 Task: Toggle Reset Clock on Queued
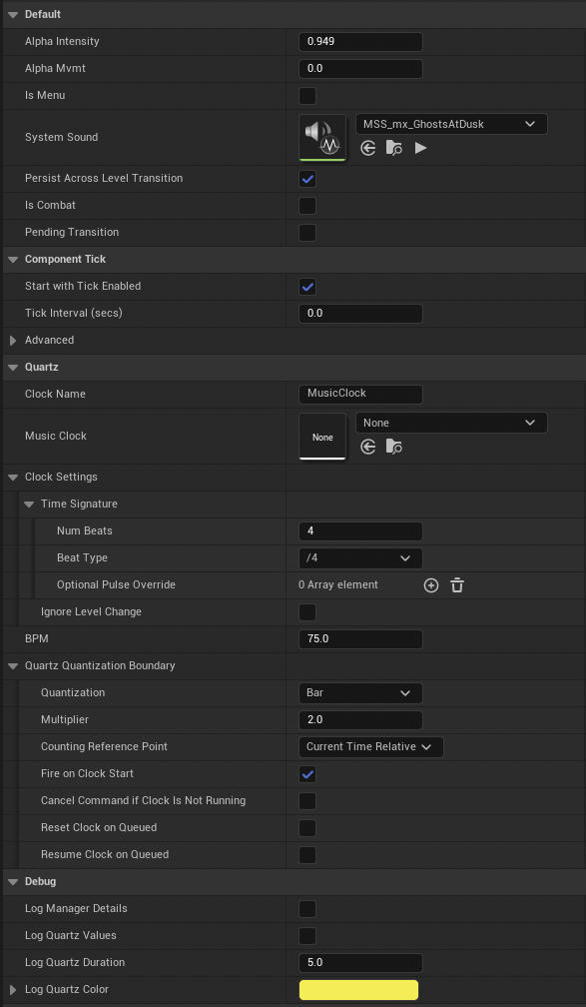(x=307, y=828)
